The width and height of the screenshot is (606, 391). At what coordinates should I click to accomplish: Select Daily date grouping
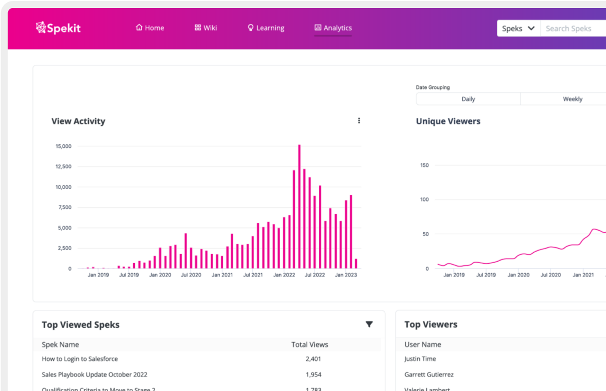tap(468, 99)
